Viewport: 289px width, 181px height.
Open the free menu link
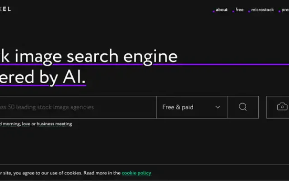(239, 10)
